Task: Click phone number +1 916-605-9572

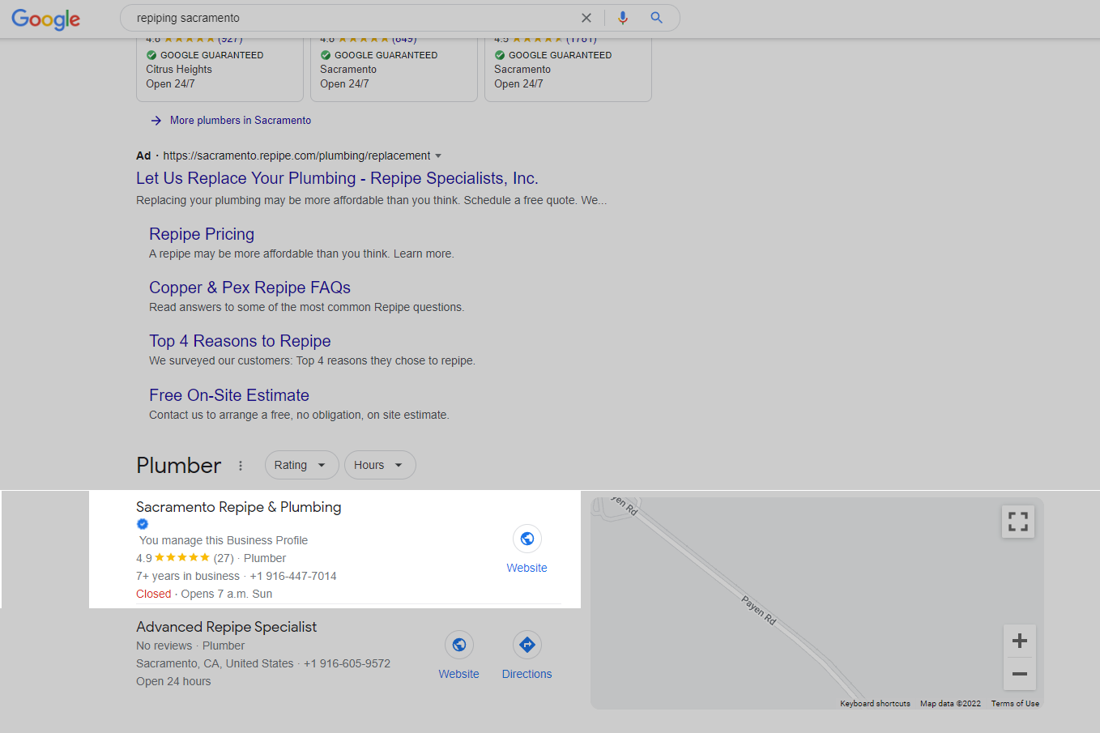Action: [347, 663]
